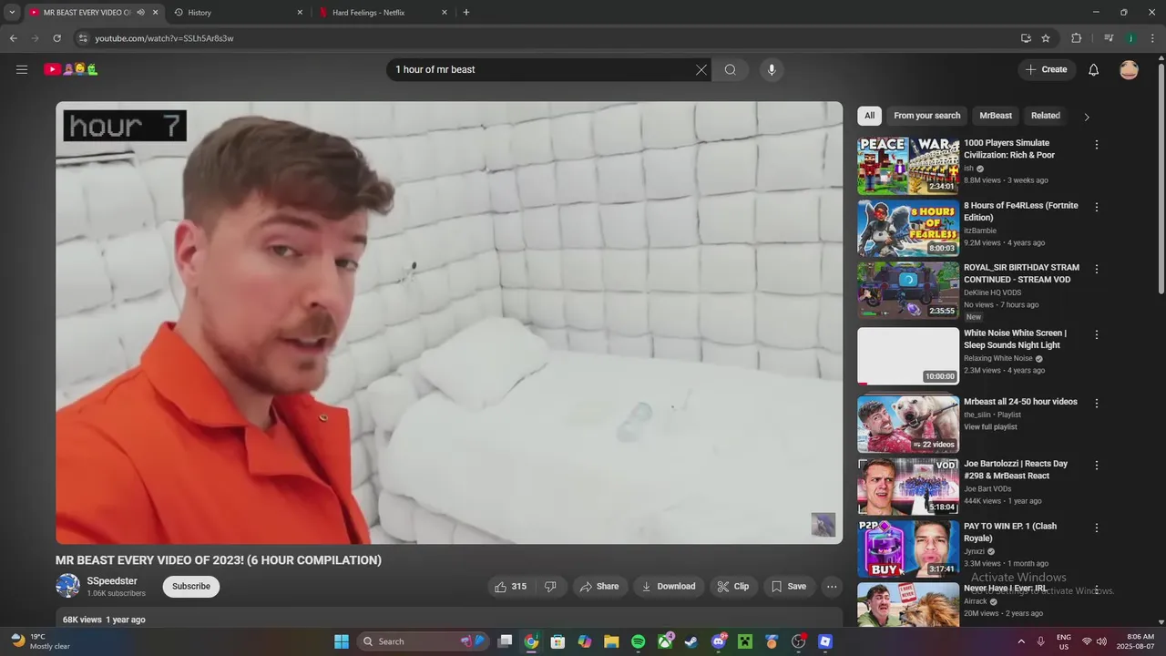The image size is (1166, 656).
Task: Select the MrBeast filter chip
Action: [x=996, y=116]
